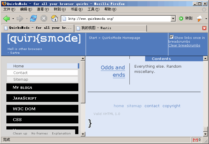The width and height of the screenshot is (209, 144).
Task: Open the Back history dropdown arrow
Action: 13,19
